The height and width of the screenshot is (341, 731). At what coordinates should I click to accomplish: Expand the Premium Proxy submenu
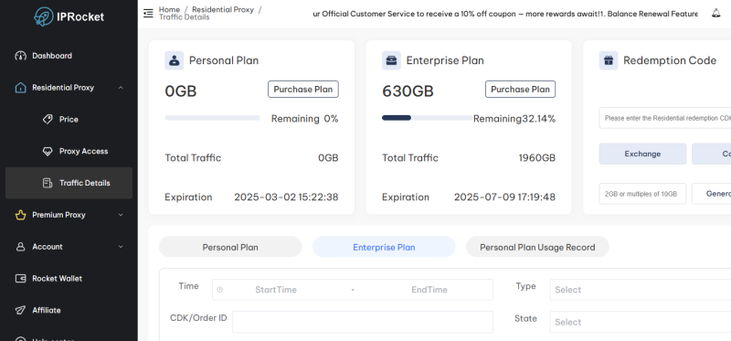[x=121, y=215]
